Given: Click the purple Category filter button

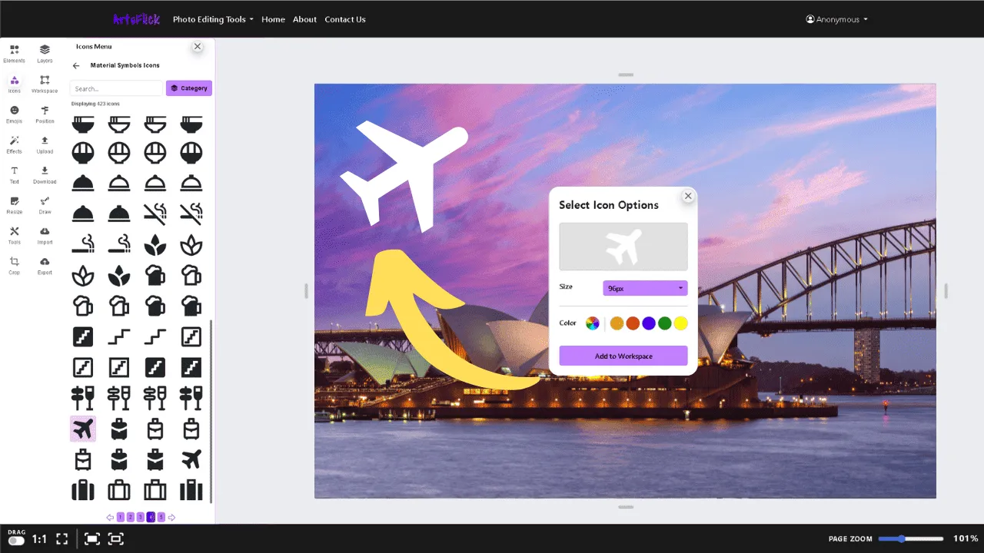Looking at the screenshot, I should tap(188, 88).
